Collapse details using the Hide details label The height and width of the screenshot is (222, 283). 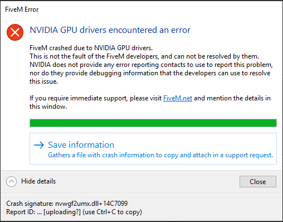pyautogui.click(x=38, y=181)
